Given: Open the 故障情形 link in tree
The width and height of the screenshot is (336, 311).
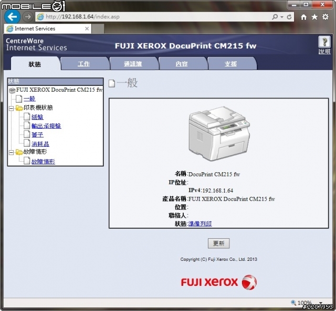Looking at the screenshot, I should pos(43,161).
